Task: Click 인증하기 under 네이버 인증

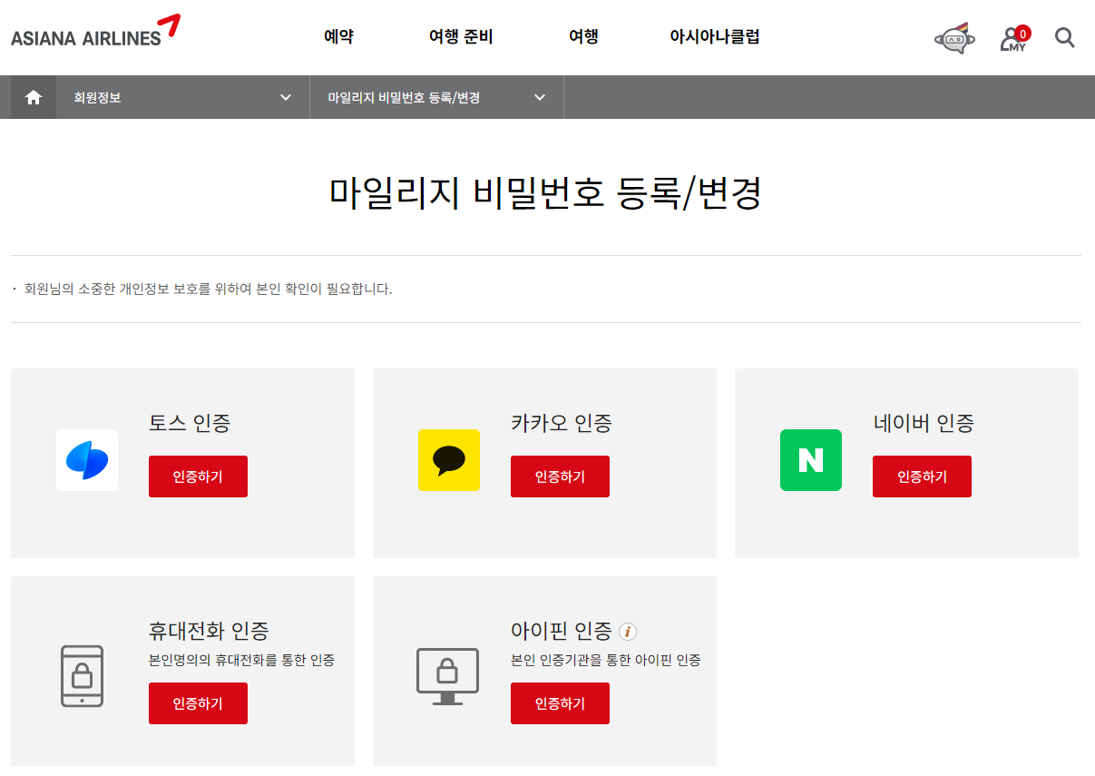Action: pos(922,476)
